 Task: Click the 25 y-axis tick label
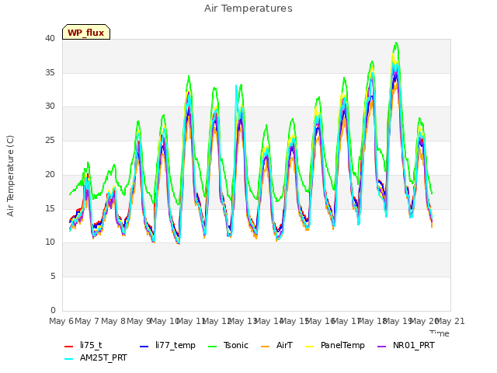click(50, 140)
